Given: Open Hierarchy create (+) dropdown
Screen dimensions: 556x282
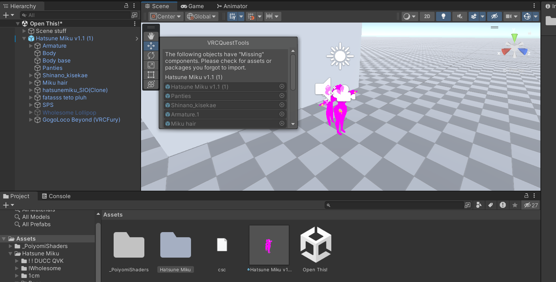Looking at the screenshot, I should click(8, 15).
